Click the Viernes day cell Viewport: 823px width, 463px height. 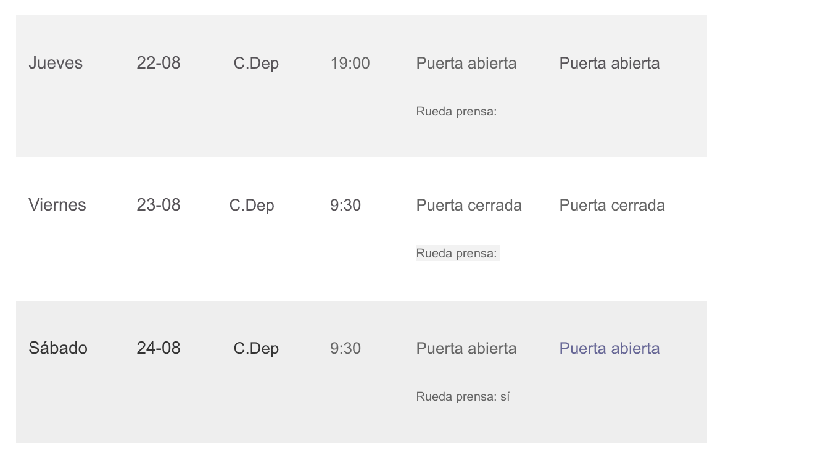pyautogui.click(x=57, y=205)
